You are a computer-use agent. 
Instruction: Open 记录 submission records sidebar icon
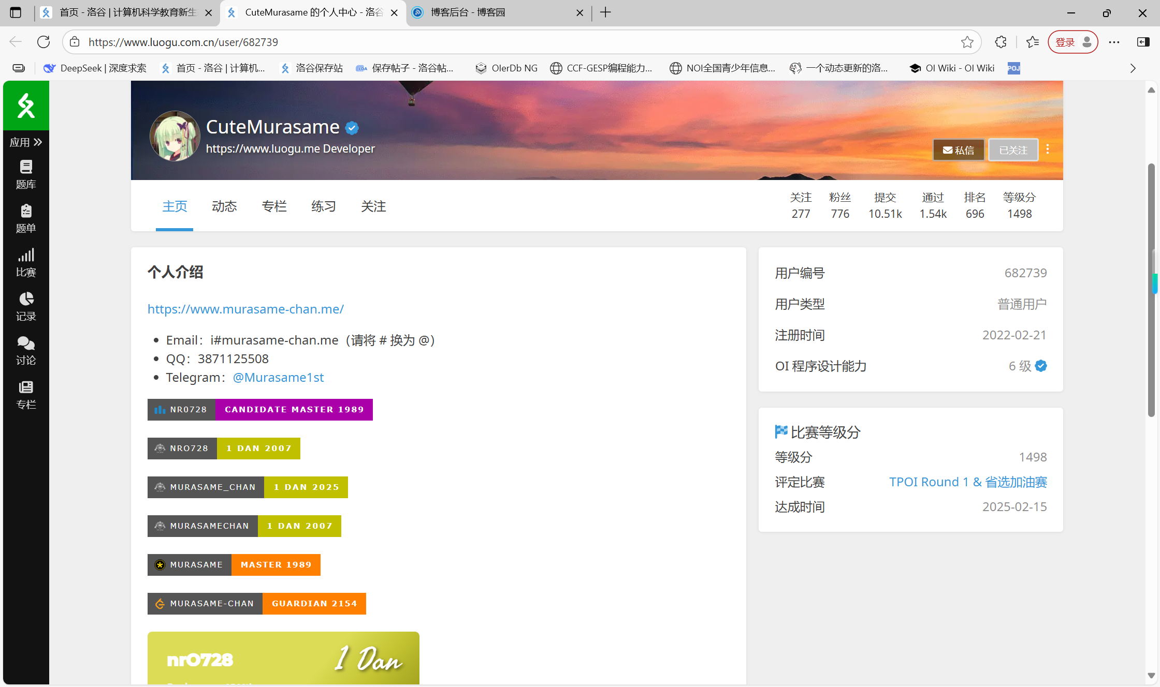point(26,306)
